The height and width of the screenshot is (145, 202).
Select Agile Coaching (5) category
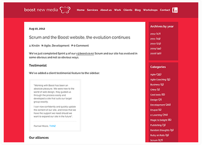point(160,79)
